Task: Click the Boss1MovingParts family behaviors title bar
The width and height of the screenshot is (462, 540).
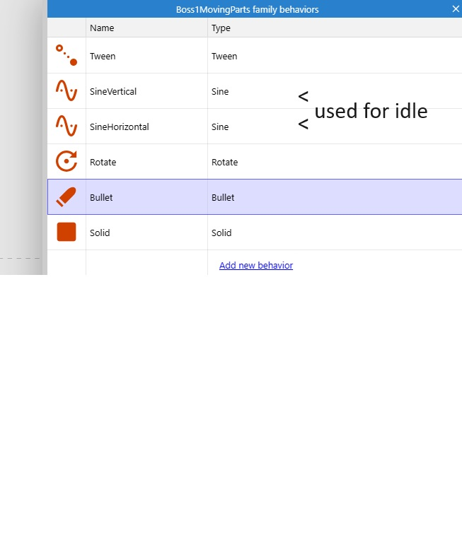Action: tap(247, 9)
